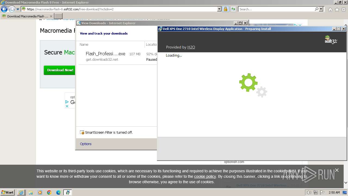Open the Windows Start button

(7, 192)
